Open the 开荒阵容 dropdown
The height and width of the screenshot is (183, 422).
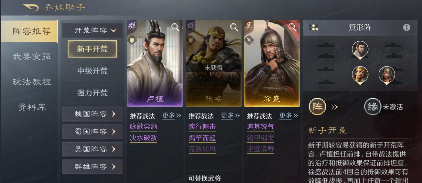[x=92, y=30]
